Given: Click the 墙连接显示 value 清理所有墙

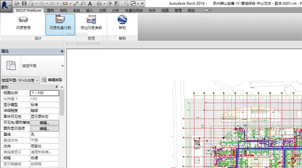Looking at the screenshot, I should coord(45,152).
